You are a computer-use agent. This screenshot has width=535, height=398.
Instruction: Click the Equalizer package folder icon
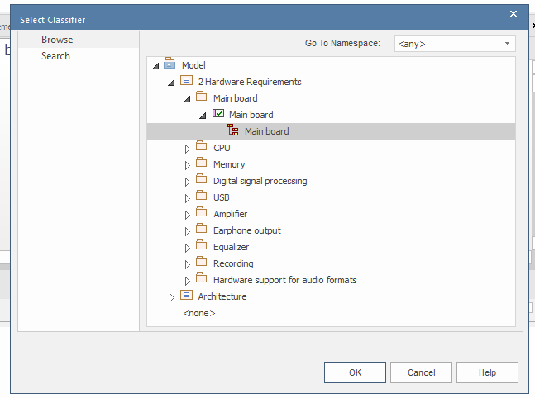(201, 245)
